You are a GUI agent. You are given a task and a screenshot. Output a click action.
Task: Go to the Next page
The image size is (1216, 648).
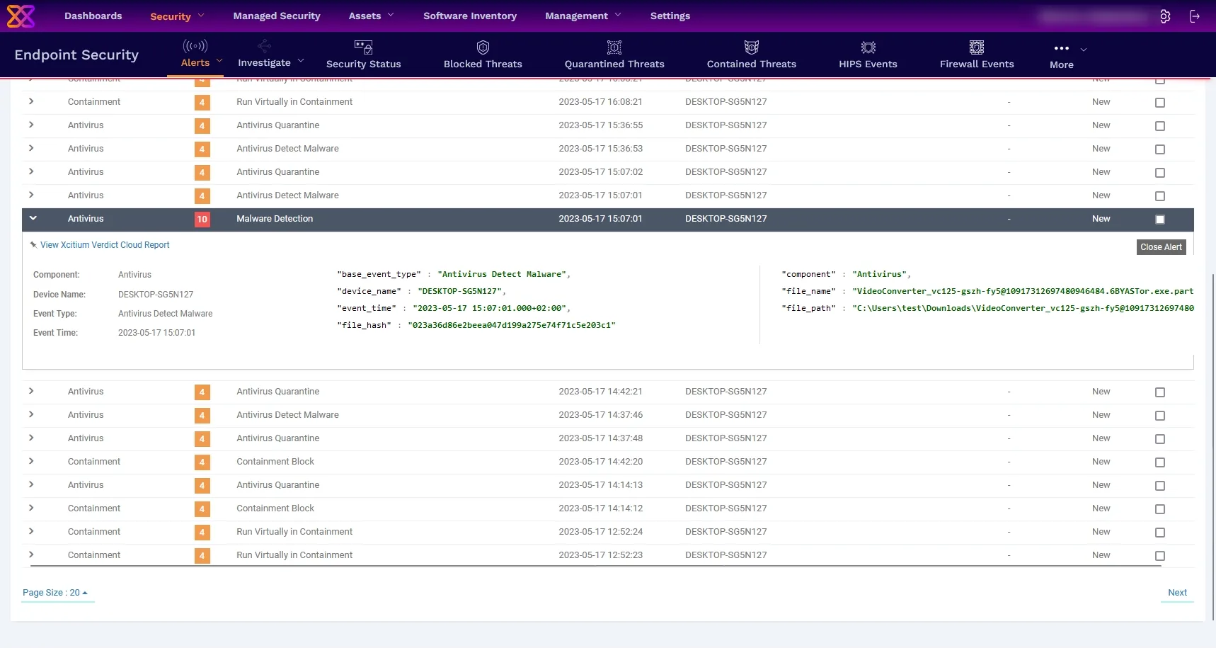tap(1177, 593)
